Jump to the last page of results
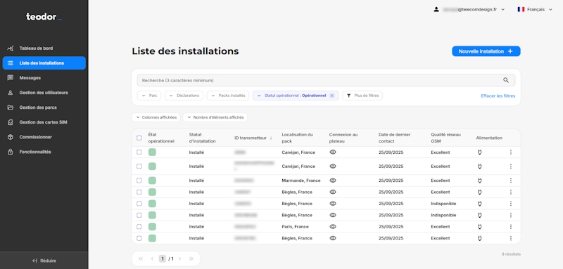Viewport: 563px width, 269px height. [x=191, y=258]
